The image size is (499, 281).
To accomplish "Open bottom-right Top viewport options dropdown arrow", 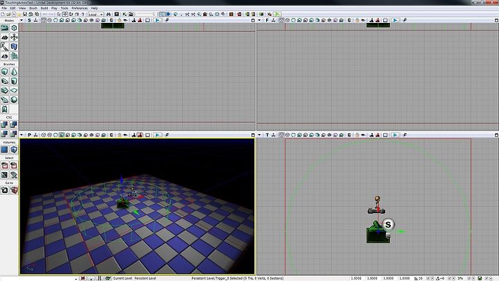I will tap(259, 135).
